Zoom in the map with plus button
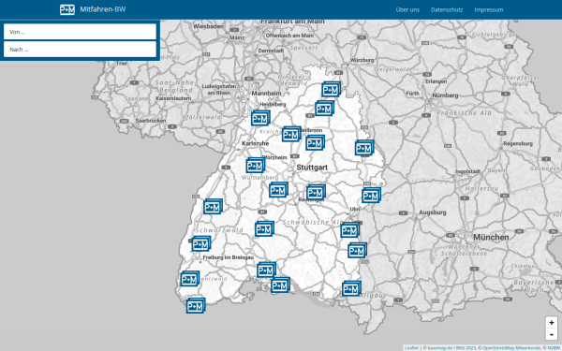 pyautogui.click(x=552, y=322)
